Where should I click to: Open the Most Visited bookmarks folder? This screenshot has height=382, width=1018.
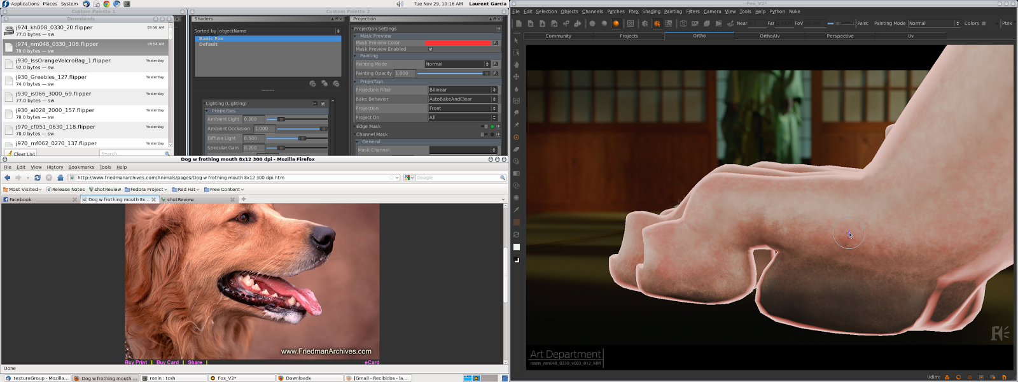(23, 189)
